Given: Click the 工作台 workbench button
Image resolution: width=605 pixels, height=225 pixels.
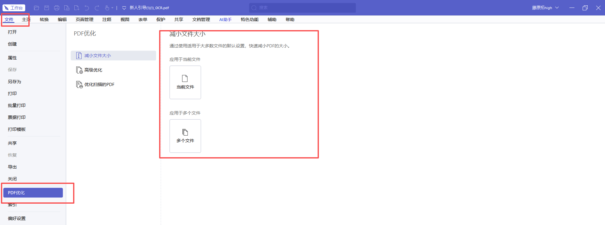Looking at the screenshot, I should (x=14, y=8).
